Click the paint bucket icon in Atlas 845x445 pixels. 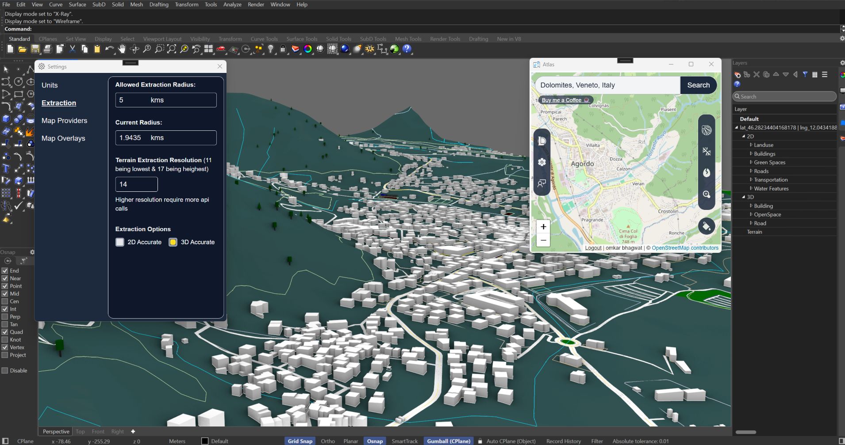[706, 226]
